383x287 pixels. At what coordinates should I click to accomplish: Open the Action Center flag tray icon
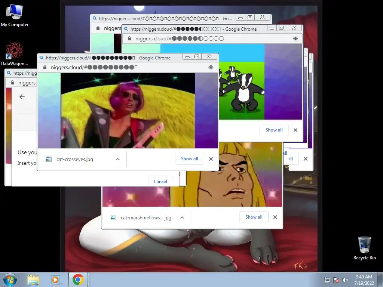pyautogui.click(x=336, y=280)
